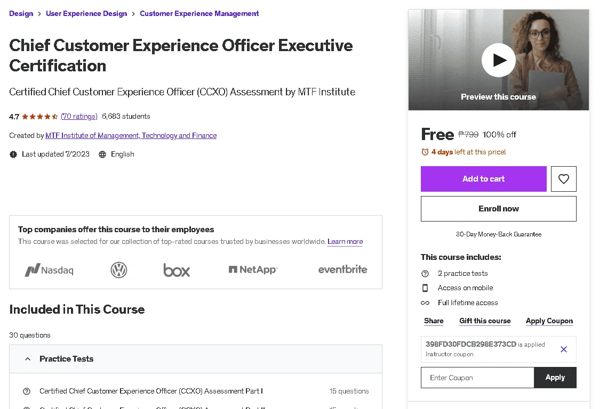The image size is (607, 409).
Task: Click the 4.7 rating number
Action: tap(14, 117)
